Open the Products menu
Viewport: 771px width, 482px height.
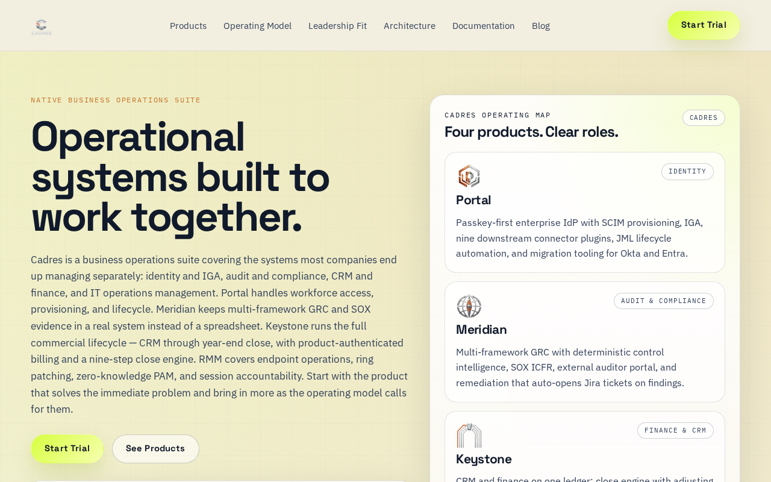point(188,26)
